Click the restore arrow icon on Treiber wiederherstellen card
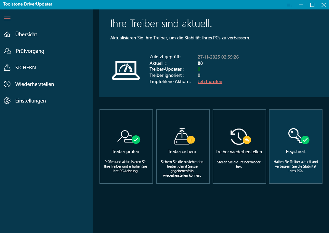 239,137
